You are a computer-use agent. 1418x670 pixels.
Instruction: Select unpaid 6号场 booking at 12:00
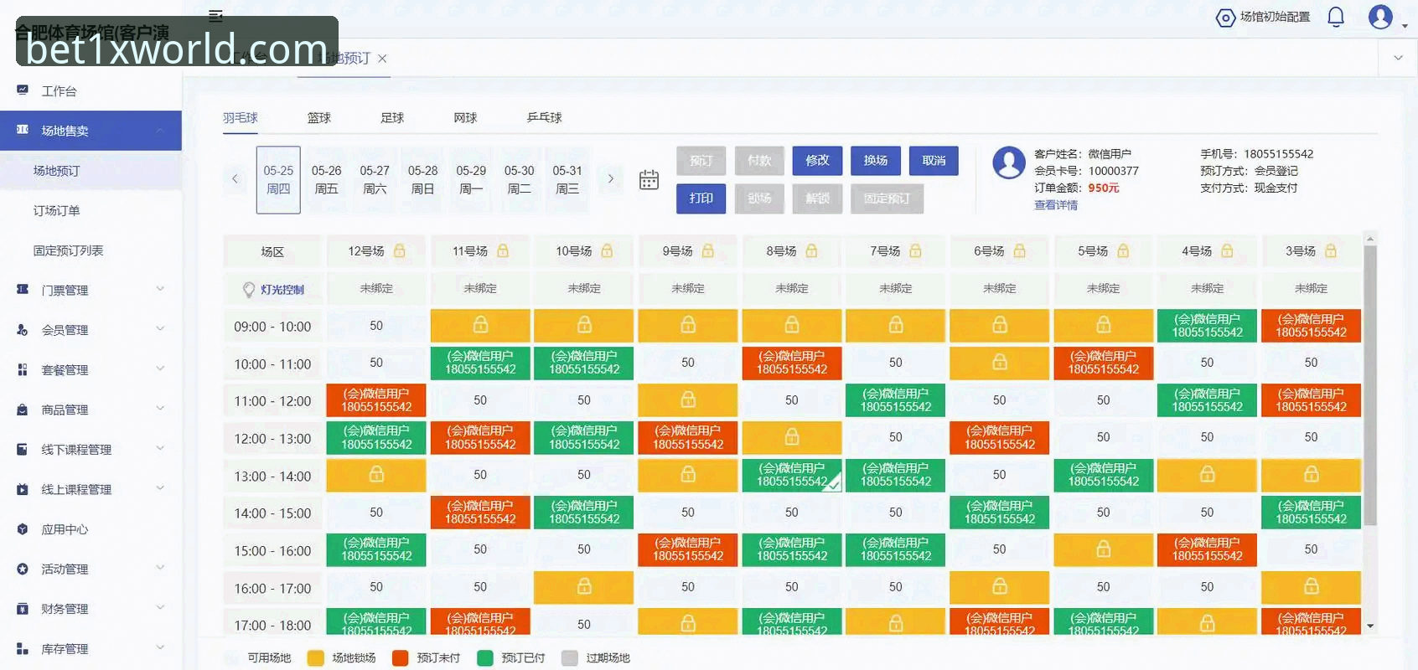[x=1000, y=438]
